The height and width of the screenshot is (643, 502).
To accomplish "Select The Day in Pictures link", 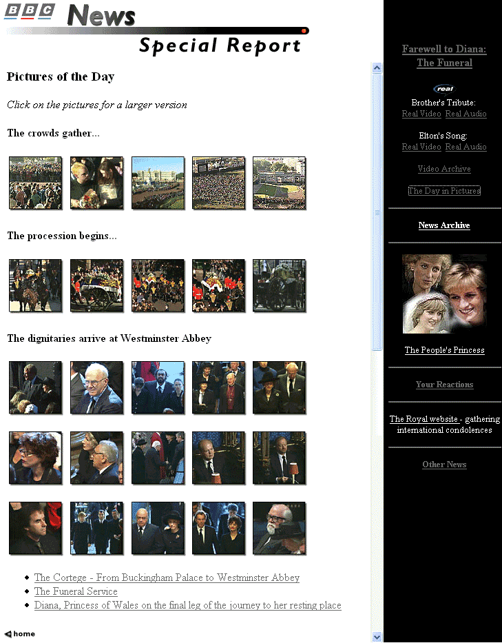I will (x=444, y=191).
